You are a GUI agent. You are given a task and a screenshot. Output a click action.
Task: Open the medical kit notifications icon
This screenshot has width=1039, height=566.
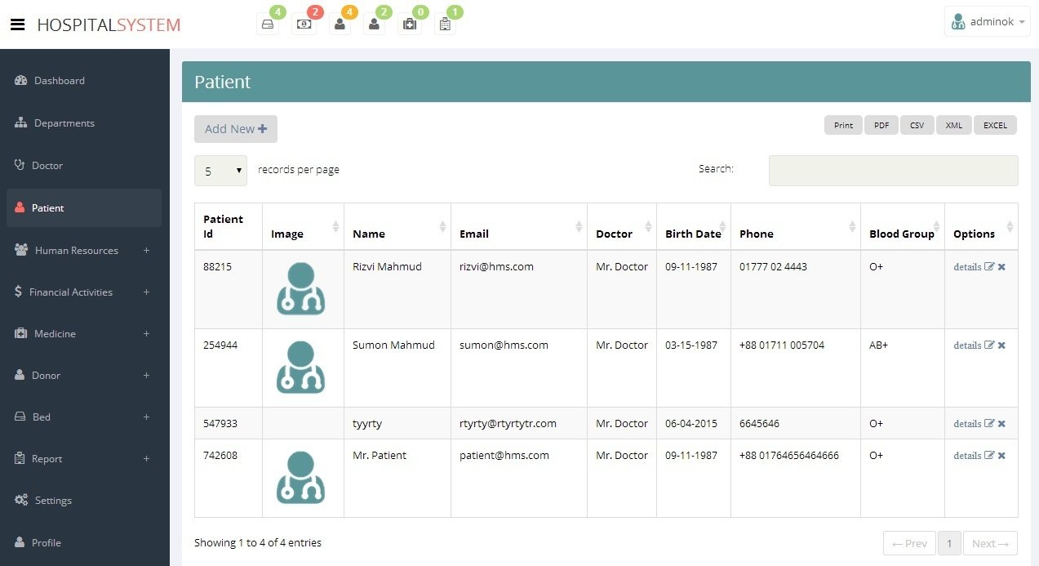(409, 25)
